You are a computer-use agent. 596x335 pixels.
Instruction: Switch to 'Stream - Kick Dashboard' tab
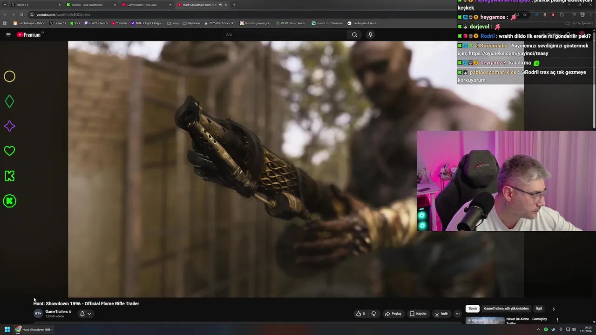(91, 5)
